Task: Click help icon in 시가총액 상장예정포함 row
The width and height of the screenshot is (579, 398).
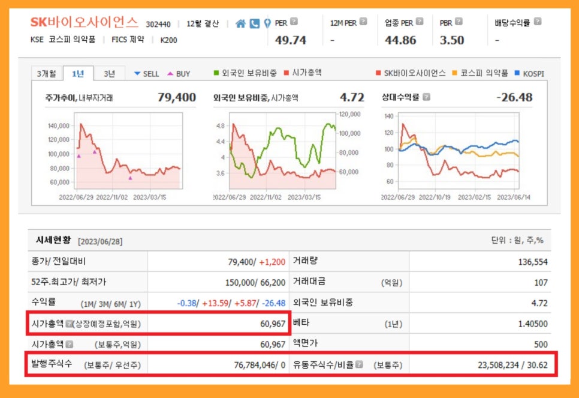Action: (x=69, y=324)
